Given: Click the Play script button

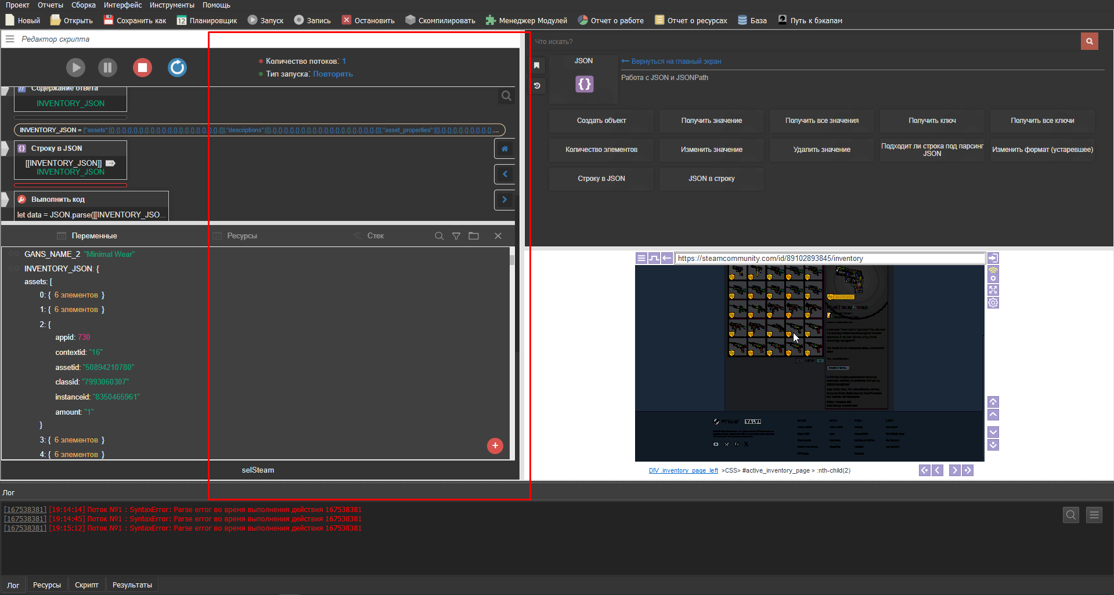Looking at the screenshot, I should pyautogui.click(x=75, y=68).
